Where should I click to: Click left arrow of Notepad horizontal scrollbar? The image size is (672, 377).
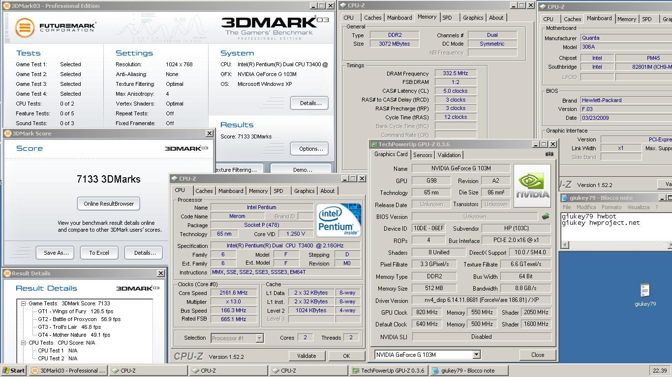click(x=565, y=244)
